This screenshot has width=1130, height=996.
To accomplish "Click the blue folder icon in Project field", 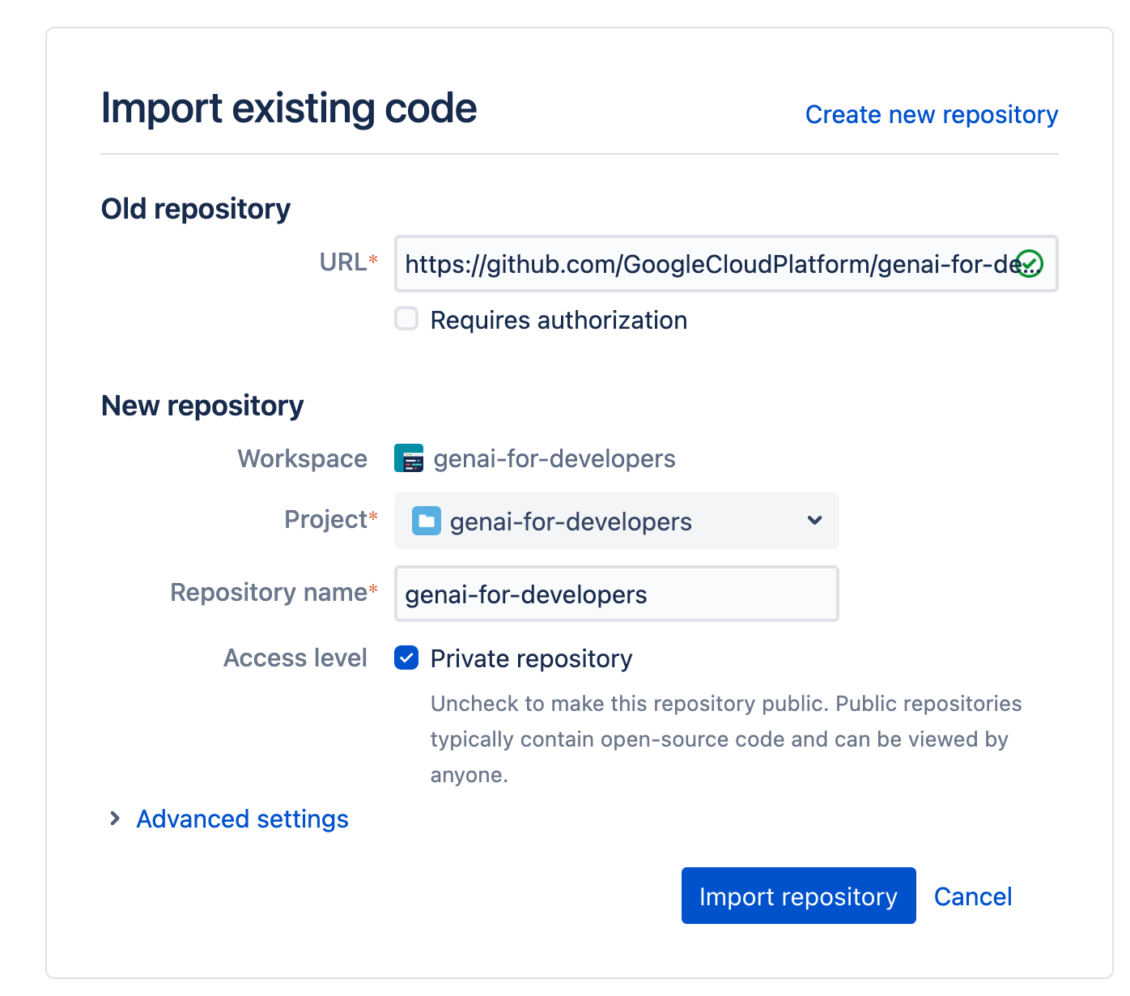I will click(426, 521).
